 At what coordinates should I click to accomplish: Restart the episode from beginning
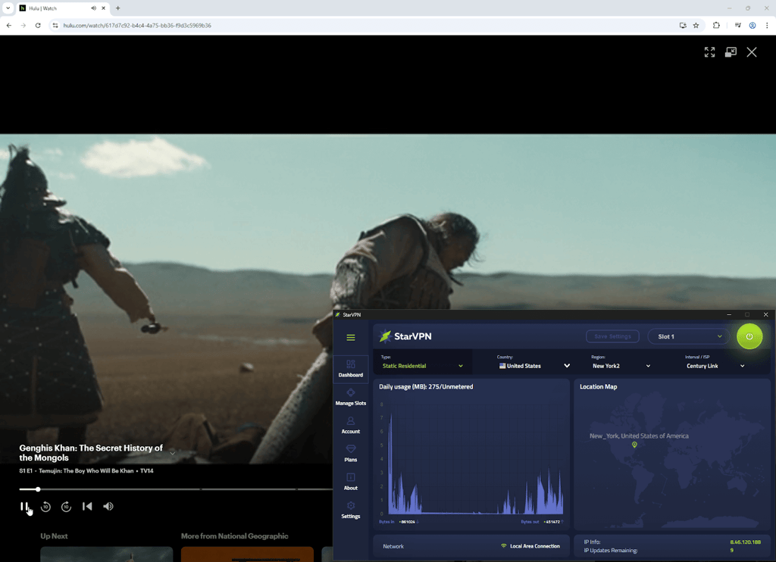click(x=87, y=506)
